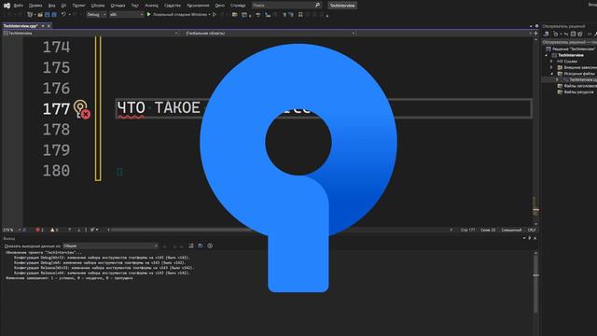Open the x86 platform dropdown
597x336 pixels.
click(127, 15)
